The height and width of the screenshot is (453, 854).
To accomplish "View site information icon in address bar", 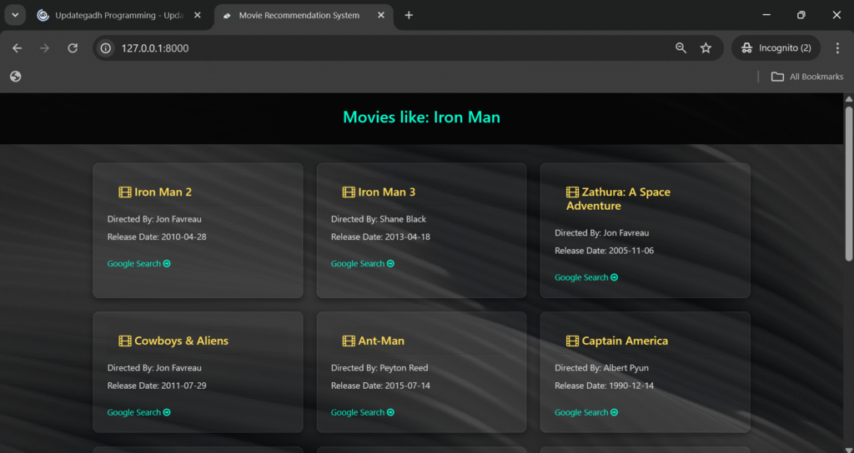I will 106,48.
